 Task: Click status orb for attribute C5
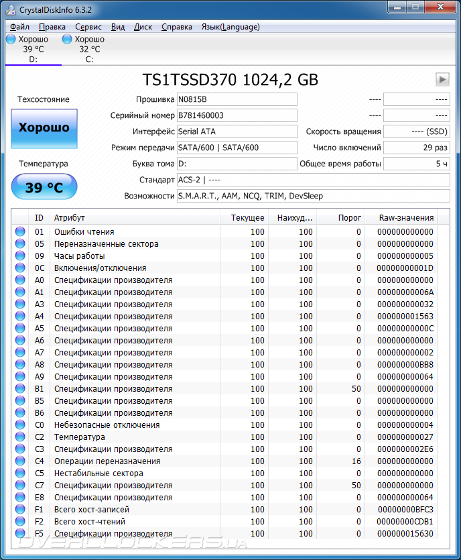[x=20, y=473]
